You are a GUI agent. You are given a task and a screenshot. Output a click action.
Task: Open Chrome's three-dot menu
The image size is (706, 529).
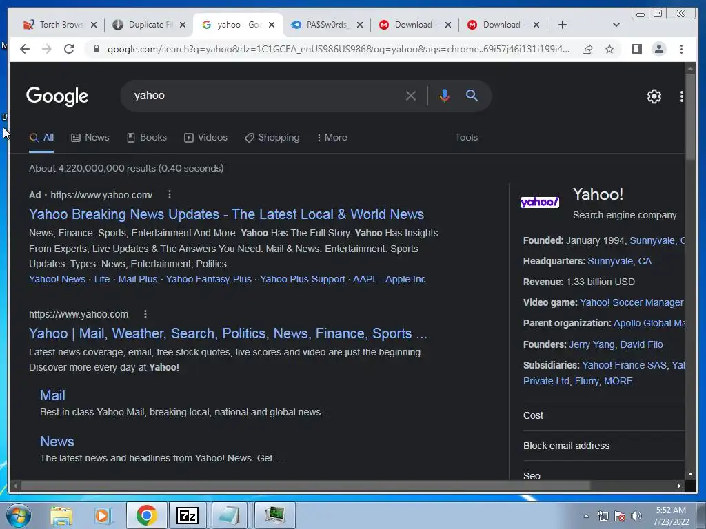pos(681,49)
